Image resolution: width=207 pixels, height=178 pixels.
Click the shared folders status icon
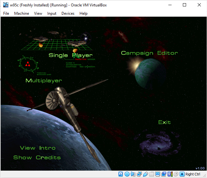[x=151, y=174]
